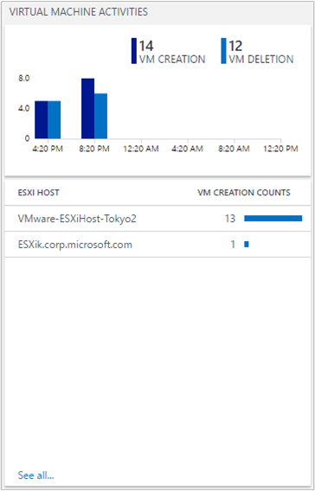Click the 4:20 PM VM deletion bar

coord(55,119)
